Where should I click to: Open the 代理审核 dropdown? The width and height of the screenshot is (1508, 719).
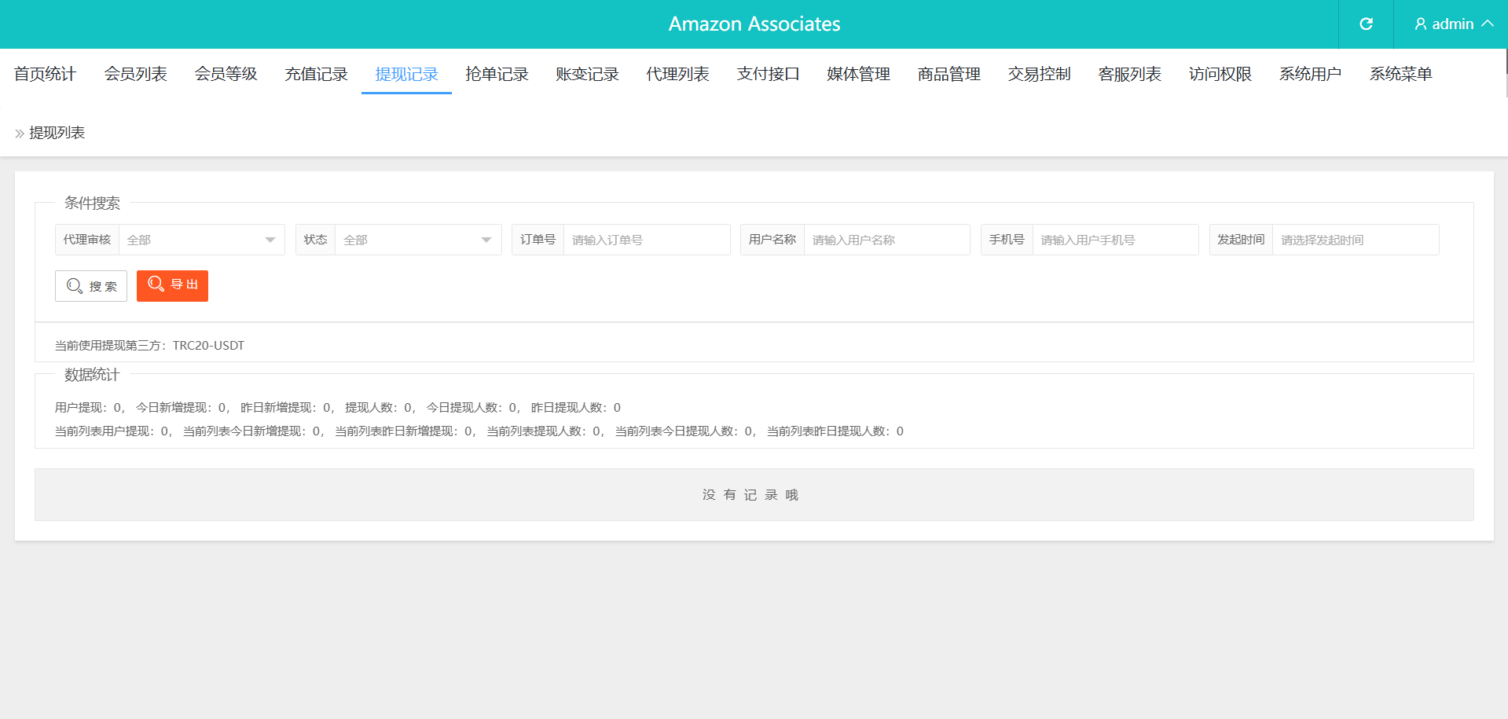point(202,240)
